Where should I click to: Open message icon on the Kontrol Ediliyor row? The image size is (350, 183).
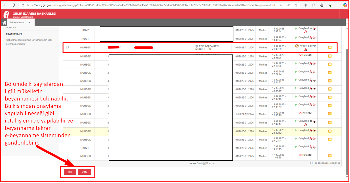pos(330,47)
